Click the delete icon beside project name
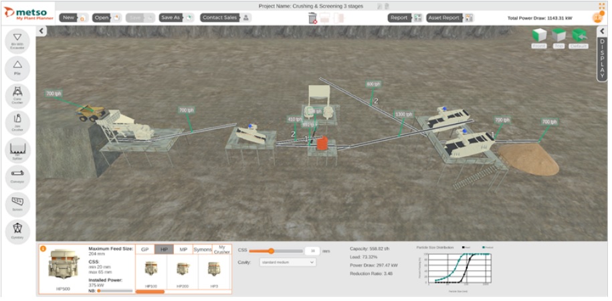612x301 pixels. [x=387, y=6]
